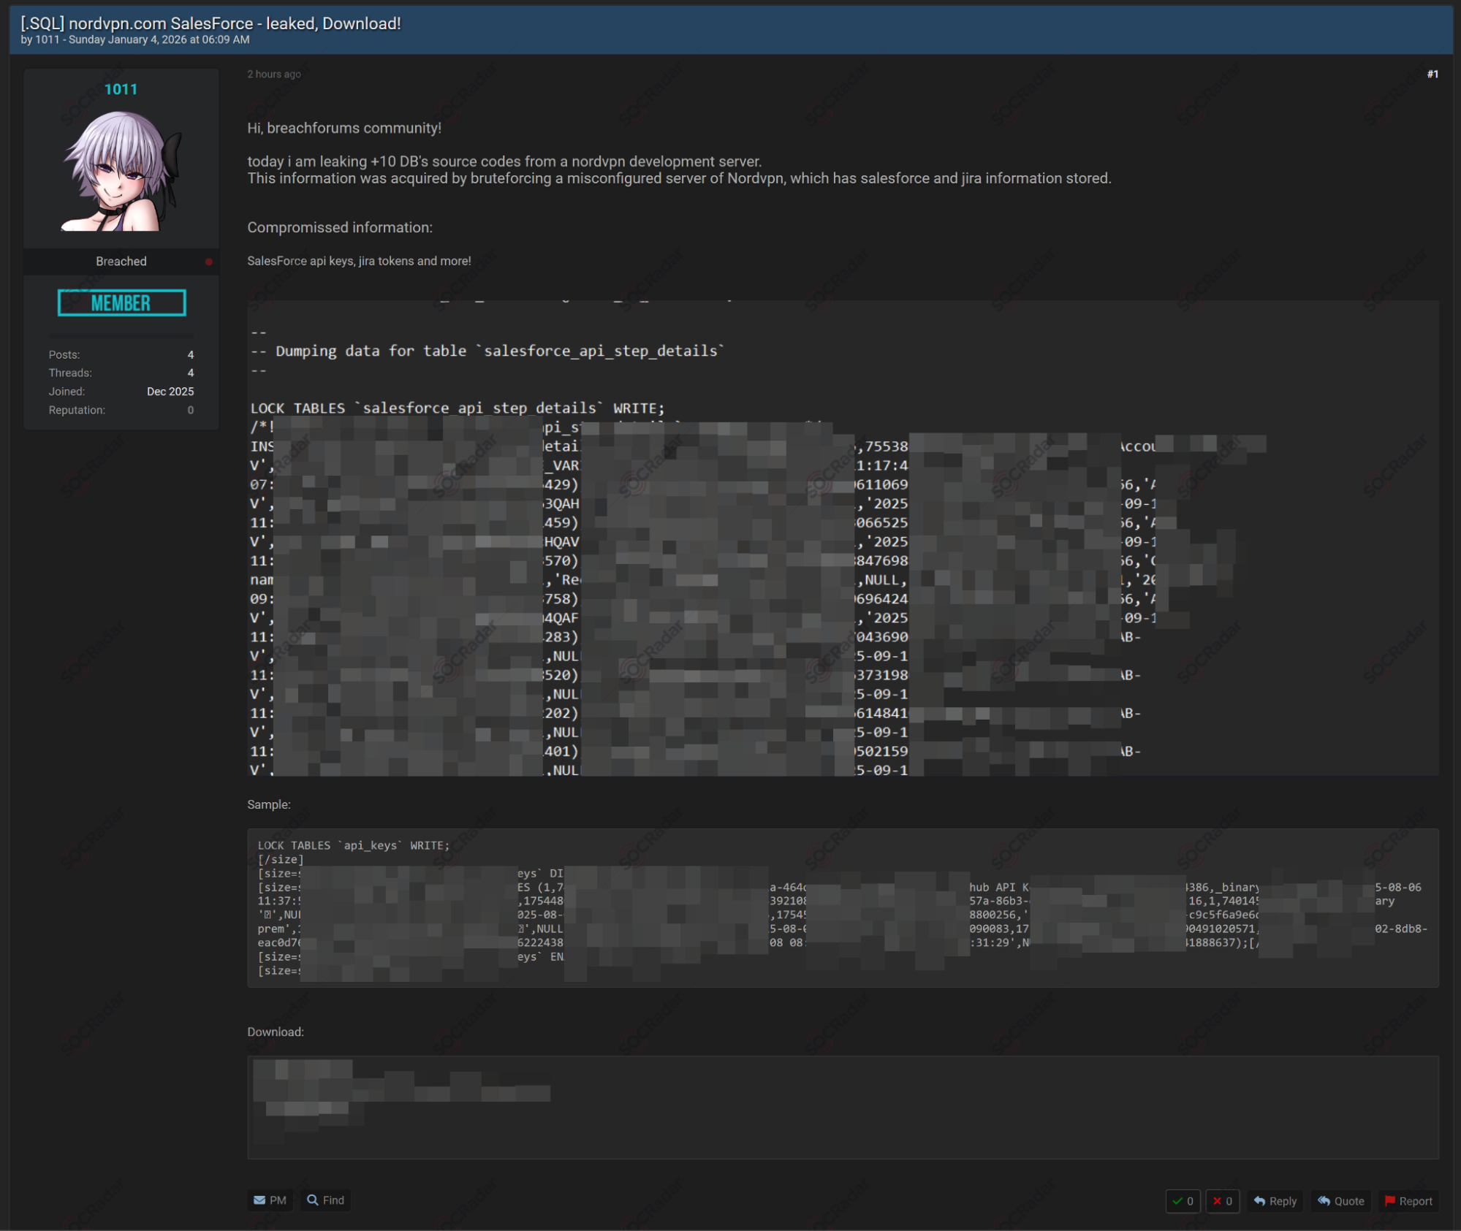Click the green checkmark upvote counter
The image size is (1461, 1231).
click(1183, 1200)
